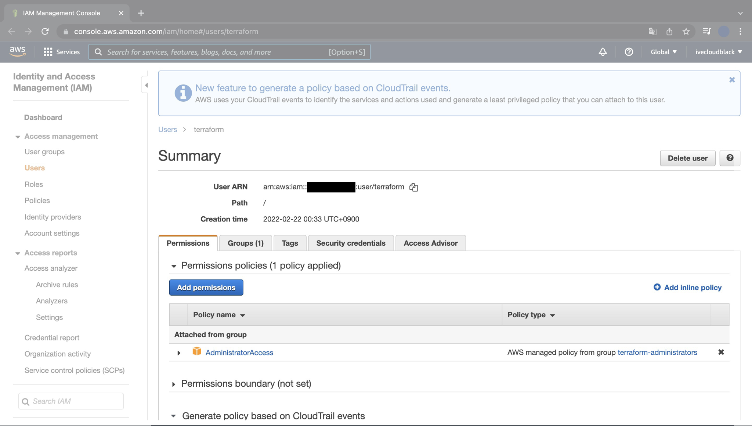Expand the Permissions boundary section
The image size is (752, 426).
(x=174, y=384)
